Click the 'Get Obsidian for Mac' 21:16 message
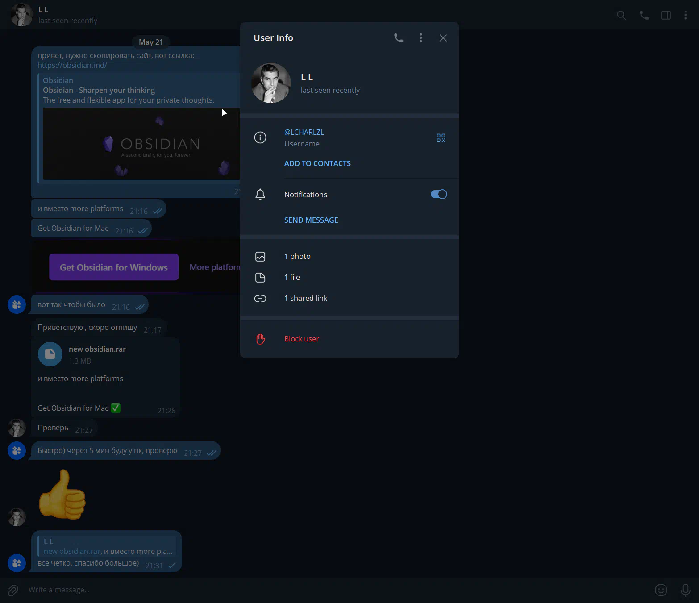The height and width of the screenshot is (603, 699). 92,229
